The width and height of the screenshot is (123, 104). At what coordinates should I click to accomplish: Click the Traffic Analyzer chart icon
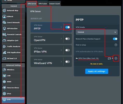[4, 46]
